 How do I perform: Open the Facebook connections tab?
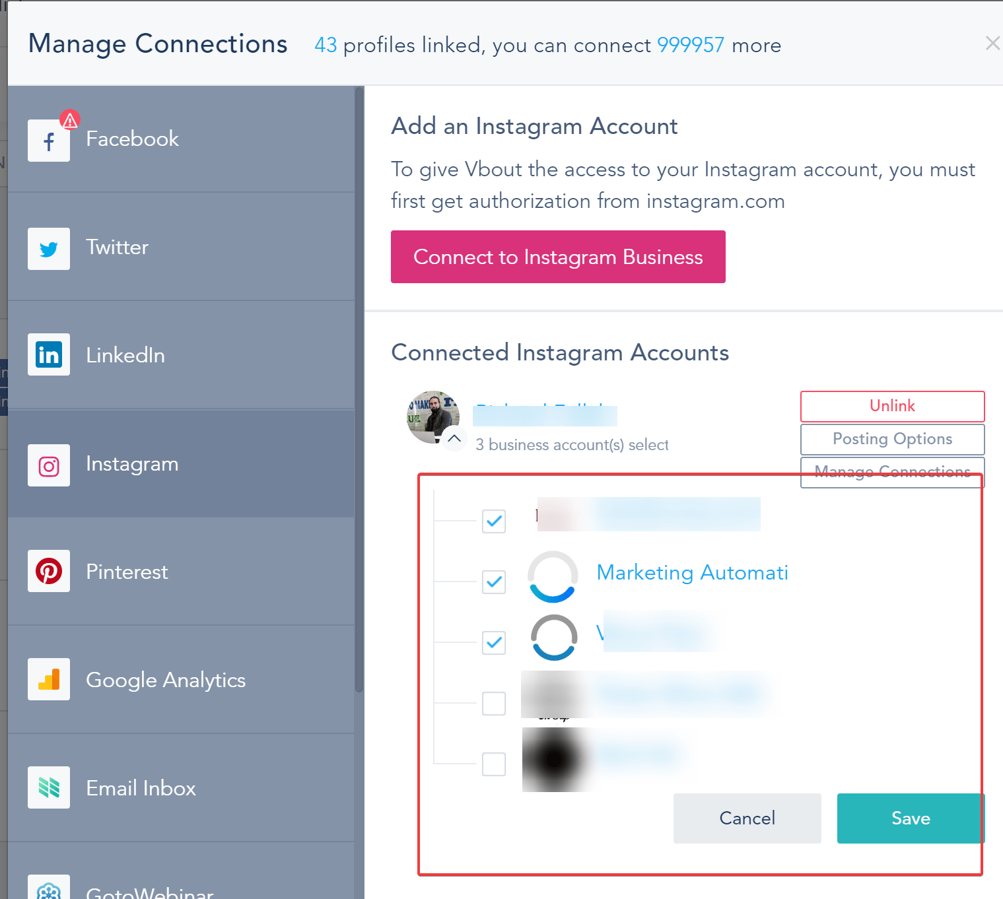pyautogui.click(x=181, y=139)
